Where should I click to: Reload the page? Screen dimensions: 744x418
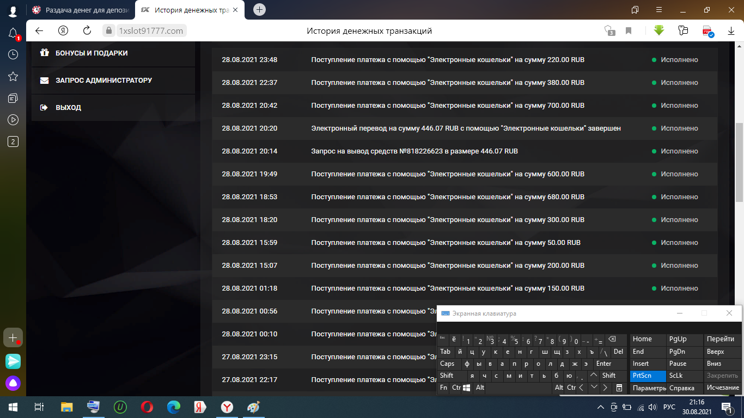pos(87,30)
